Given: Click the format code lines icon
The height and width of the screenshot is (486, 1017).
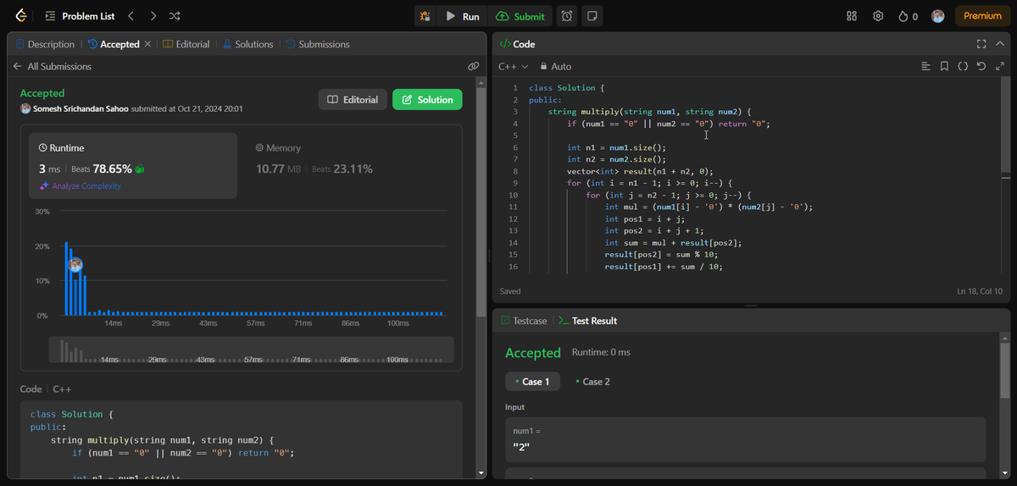Looking at the screenshot, I should click(x=925, y=66).
